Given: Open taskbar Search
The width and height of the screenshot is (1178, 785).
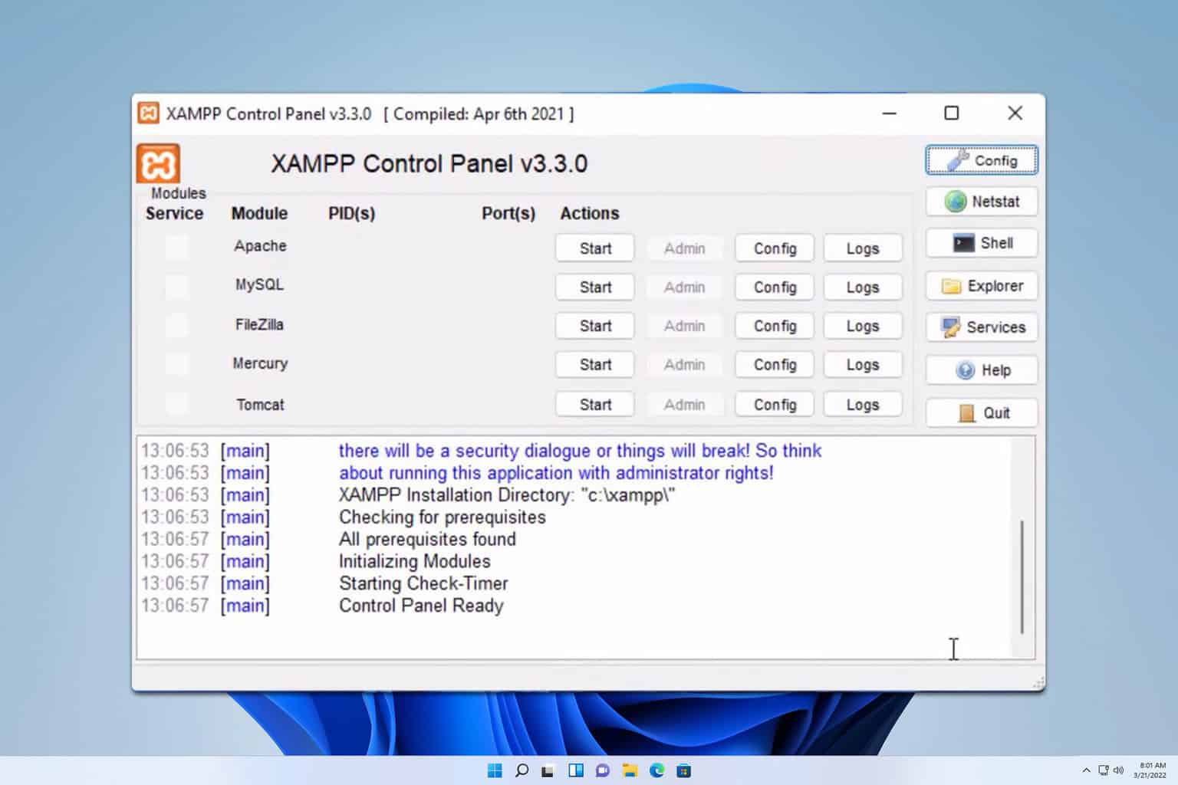Looking at the screenshot, I should pyautogui.click(x=522, y=770).
